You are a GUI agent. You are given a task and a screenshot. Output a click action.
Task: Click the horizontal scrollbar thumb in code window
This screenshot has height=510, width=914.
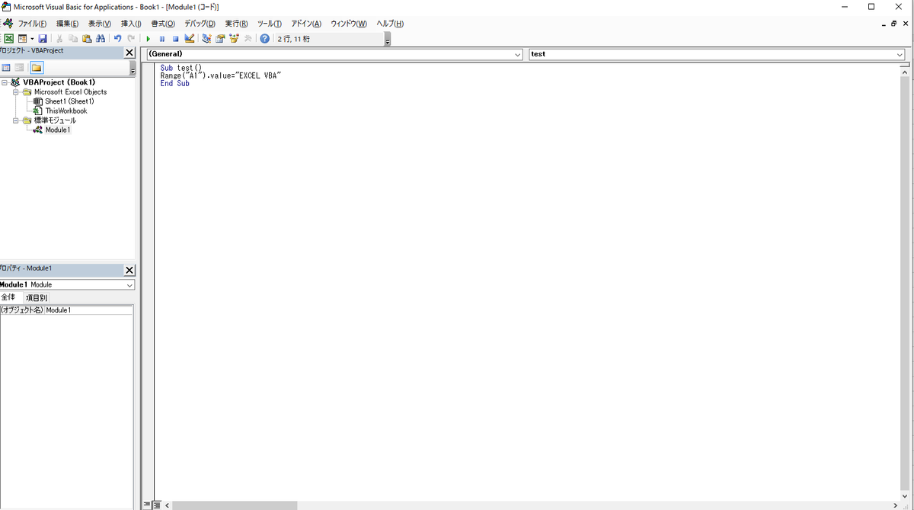(235, 505)
